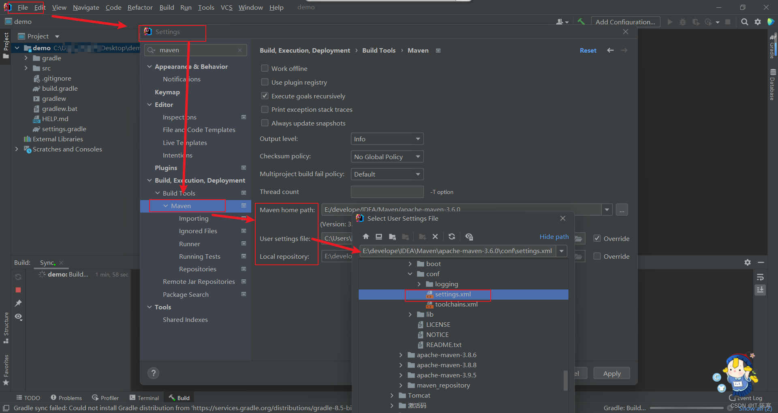The width and height of the screenshot is (778, 413).
Task: Select toolchains.xml in file chooser
Action: (456, 304)
